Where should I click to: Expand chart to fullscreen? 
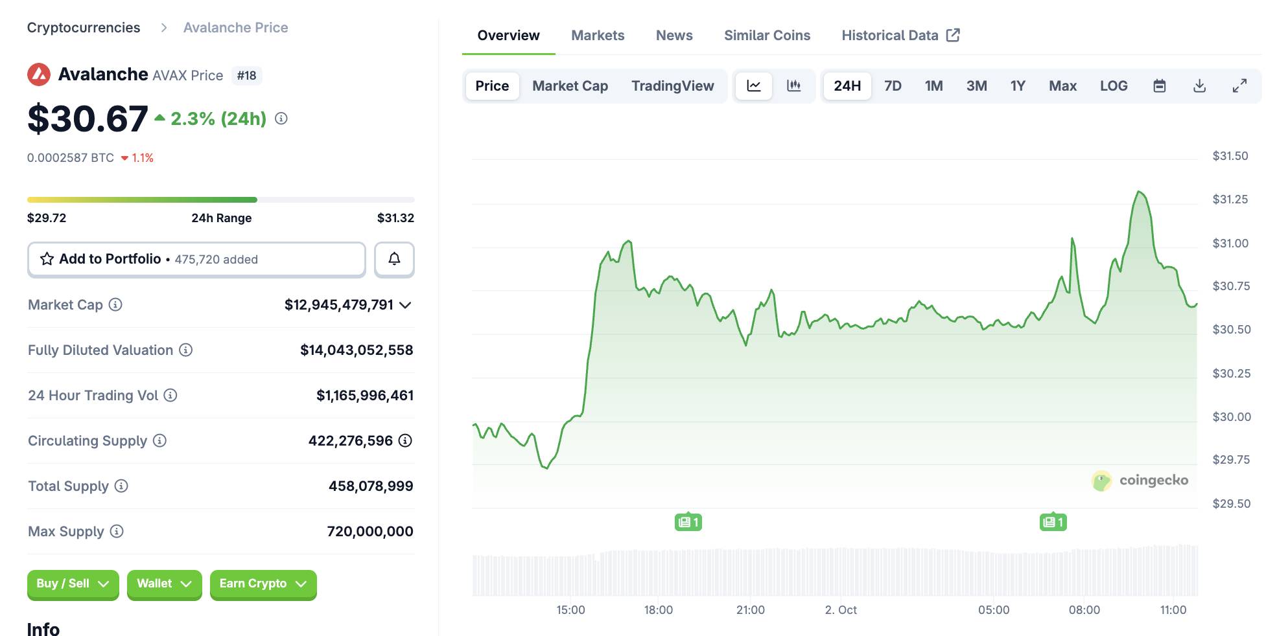click(1239, 86)
